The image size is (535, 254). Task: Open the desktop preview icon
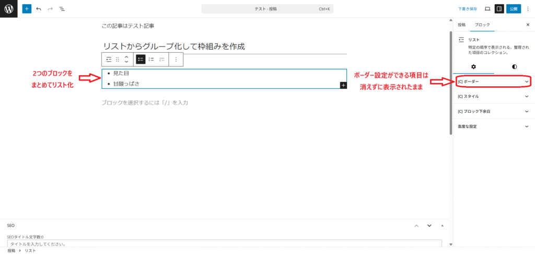tap(487, 9)
